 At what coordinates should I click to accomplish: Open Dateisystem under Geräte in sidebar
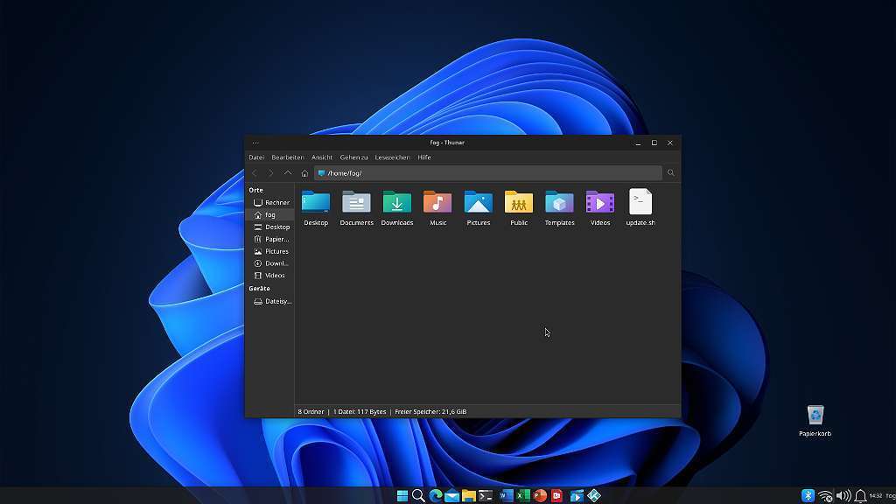[276, 301]
